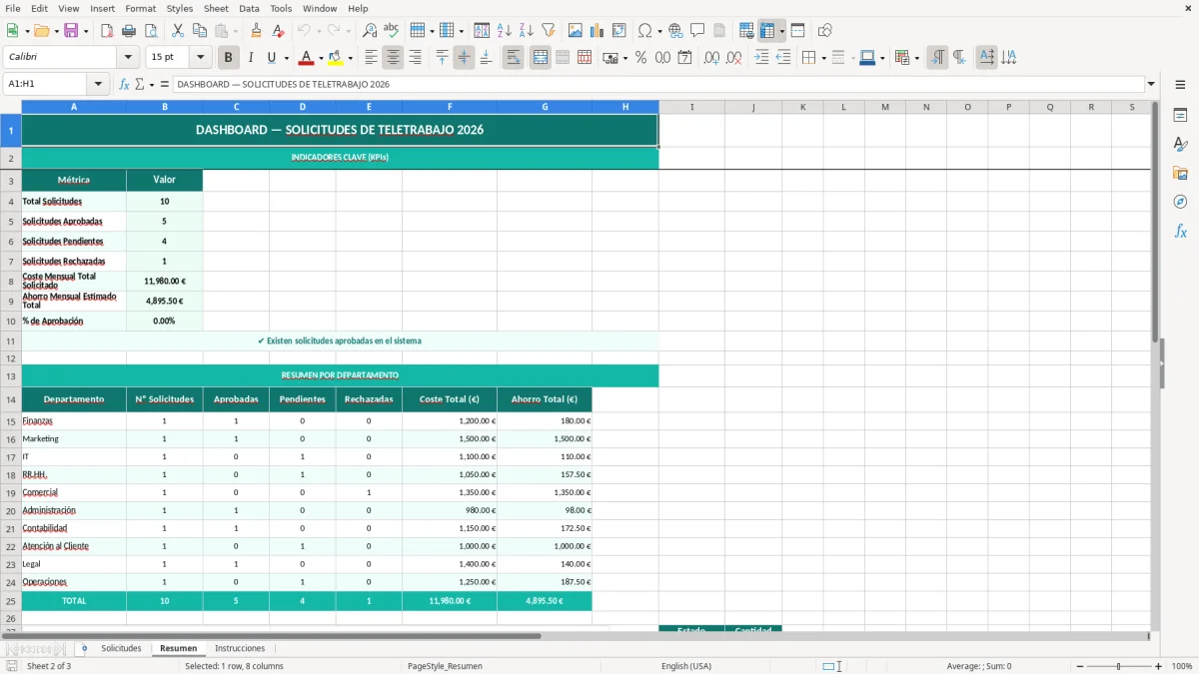Viewport: 1199px width, 674px height.
Task: Apply yellow background highlight swatch
Action: (x=336, y=58)
